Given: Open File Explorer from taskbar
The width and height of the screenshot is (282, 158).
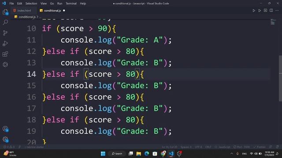Looking at the screenshot, I should [x=139, y=154].
